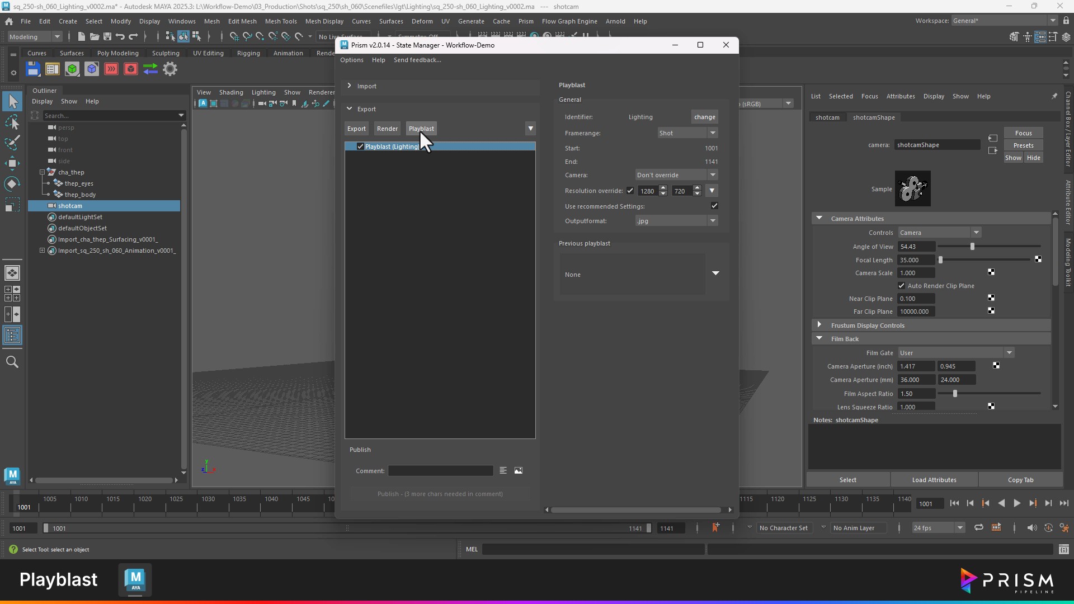
Task: Click the Rotate tool icon
Action: pyautogui.click(x=12, y=184)
